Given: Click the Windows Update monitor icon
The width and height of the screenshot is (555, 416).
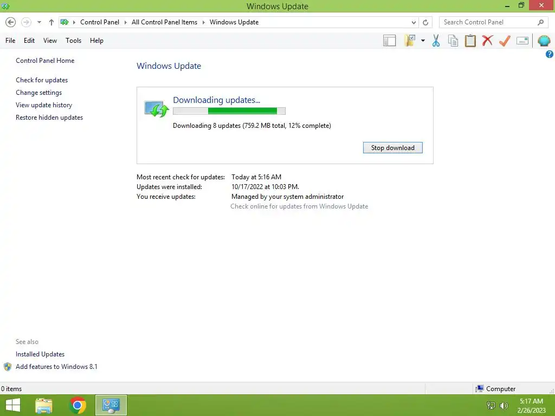Looking at the screenshot, I should (156, 109).
